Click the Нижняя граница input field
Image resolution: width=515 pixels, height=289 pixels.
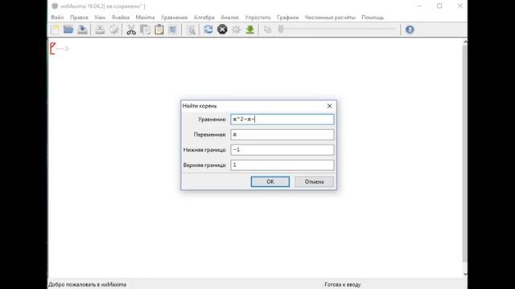click(x=282, y=150)
